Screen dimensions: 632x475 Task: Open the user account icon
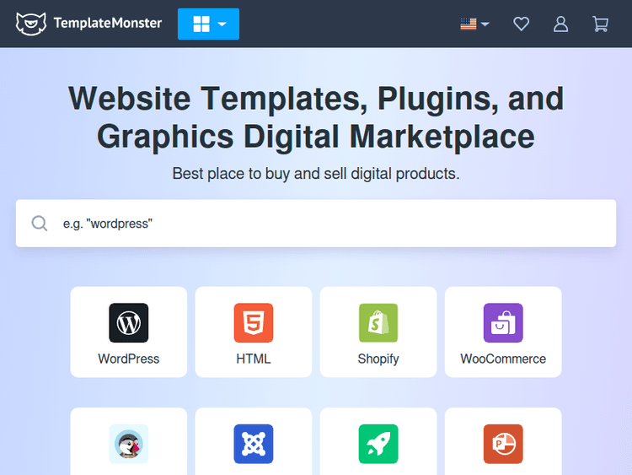click(560, 24)
